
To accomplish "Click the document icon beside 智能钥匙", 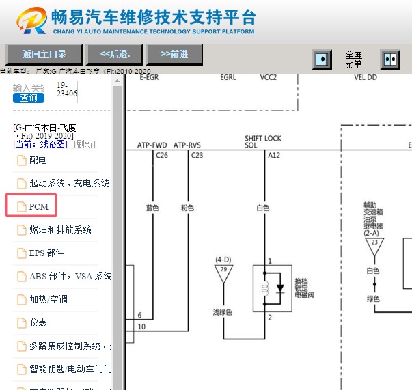I will pos(22,370).
